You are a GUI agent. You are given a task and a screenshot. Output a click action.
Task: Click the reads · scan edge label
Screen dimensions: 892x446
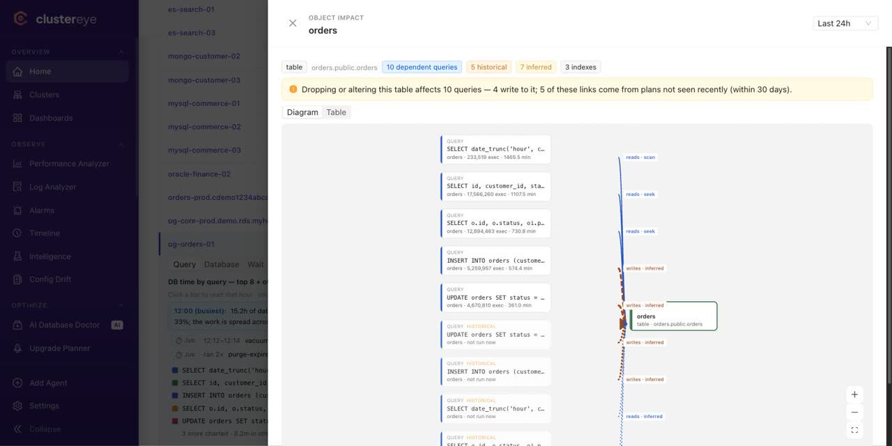[640, 157]
